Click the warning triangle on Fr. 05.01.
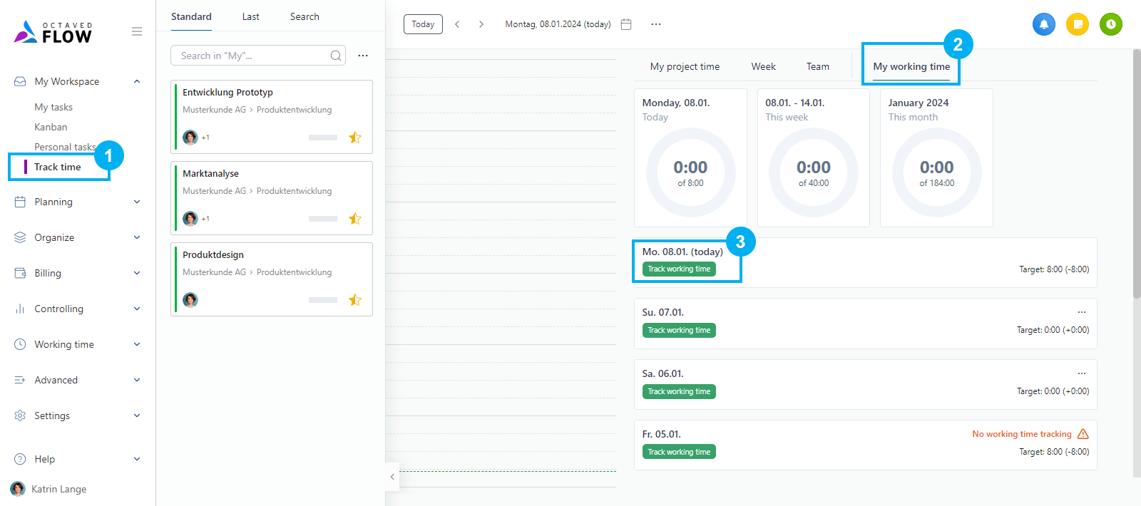This screenshot has height=506, width=1141. [1083, 434]
